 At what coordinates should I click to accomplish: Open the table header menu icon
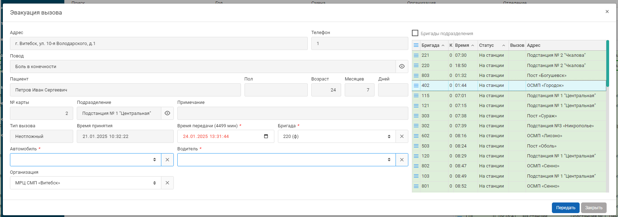click(416, 45)
